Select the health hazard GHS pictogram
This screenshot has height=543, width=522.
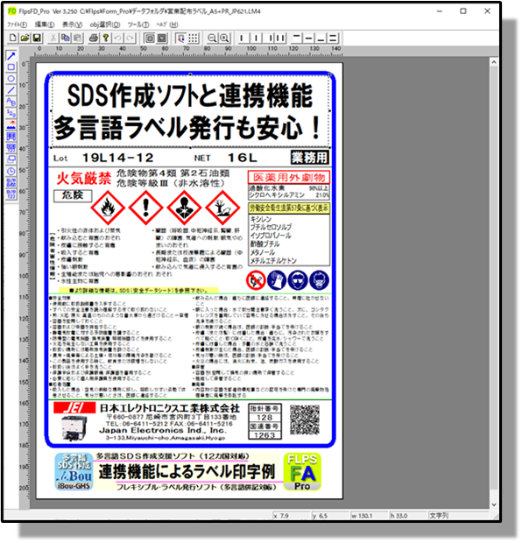184,208
